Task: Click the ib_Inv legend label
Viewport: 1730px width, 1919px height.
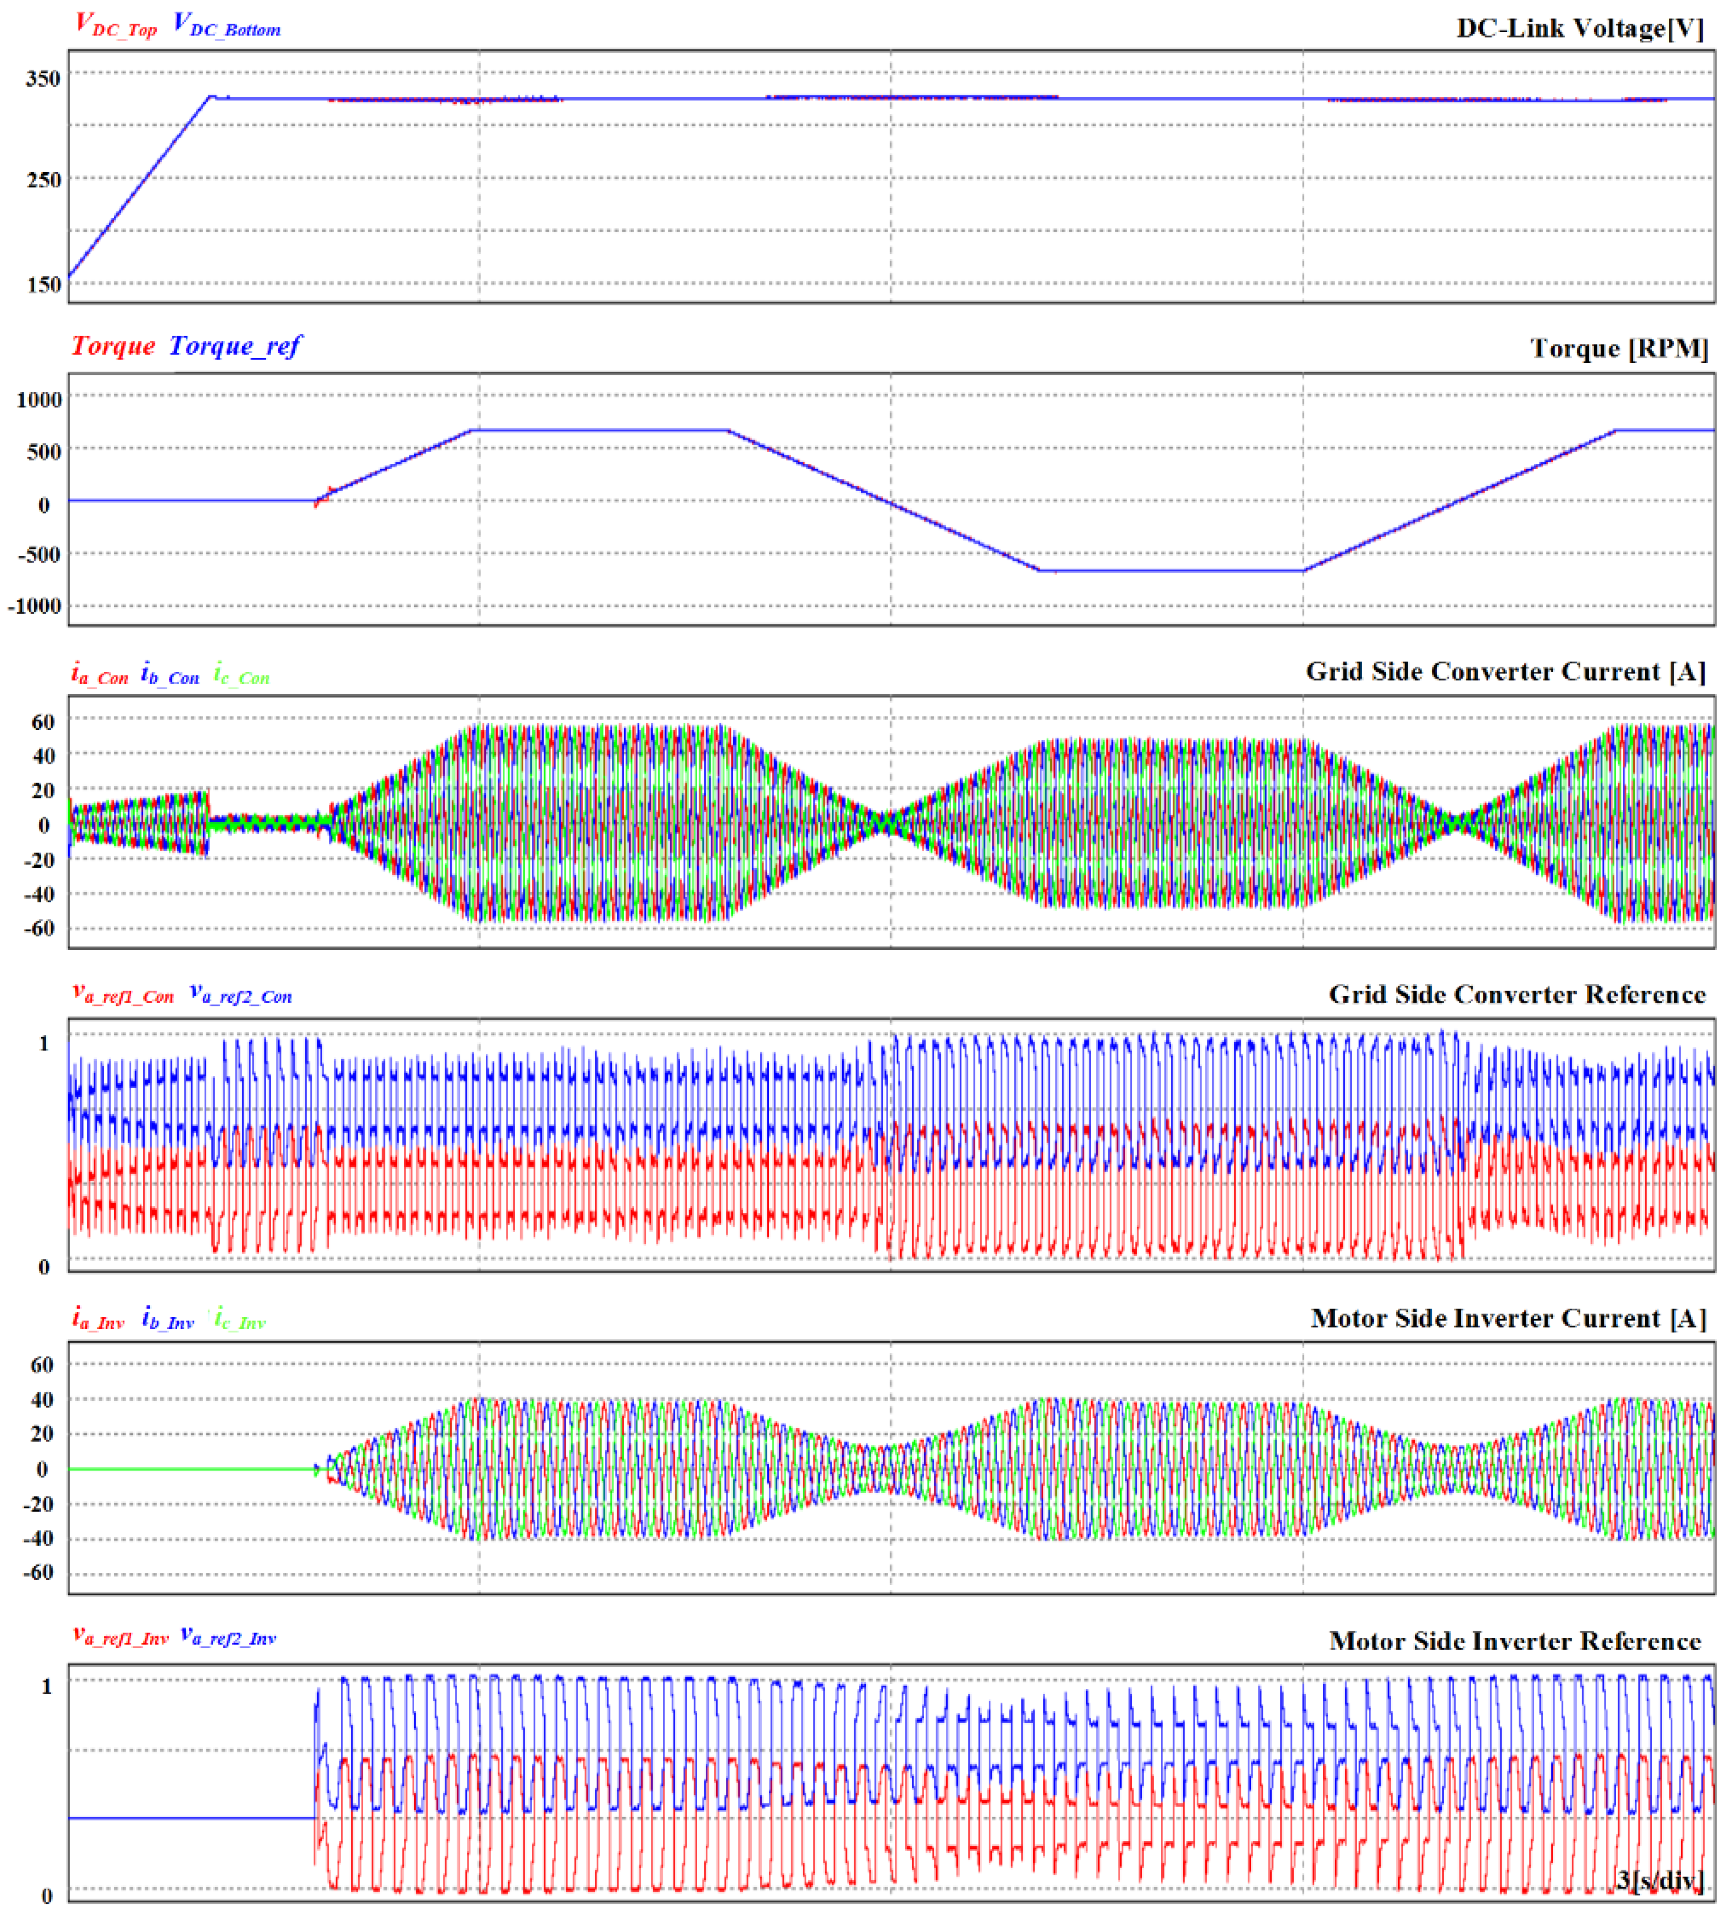Action: coord(168,1319)
